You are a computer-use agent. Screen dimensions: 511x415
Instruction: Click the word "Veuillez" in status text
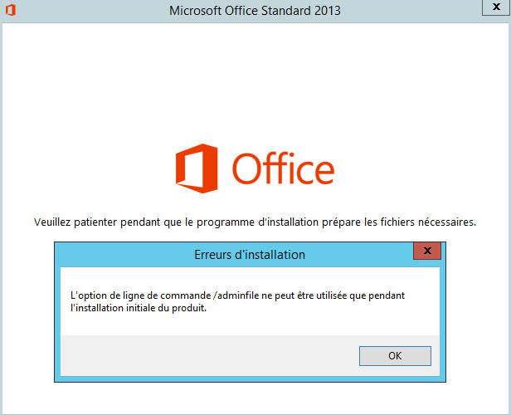[52, 222]
